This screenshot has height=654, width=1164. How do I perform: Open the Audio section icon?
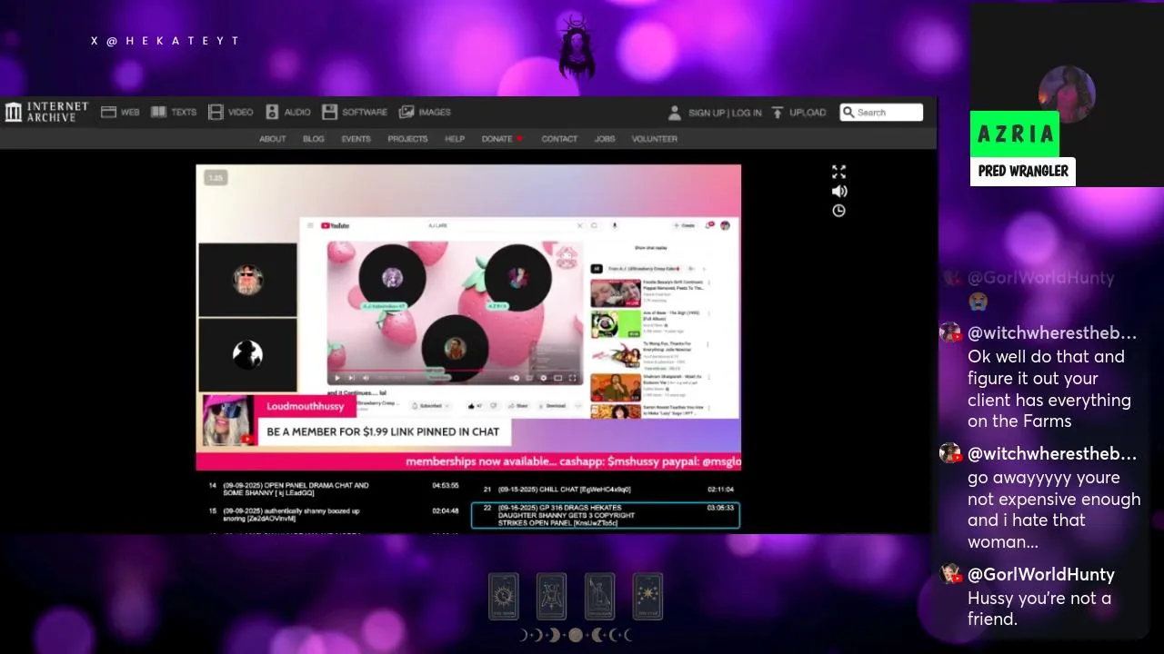click(272, 112)
